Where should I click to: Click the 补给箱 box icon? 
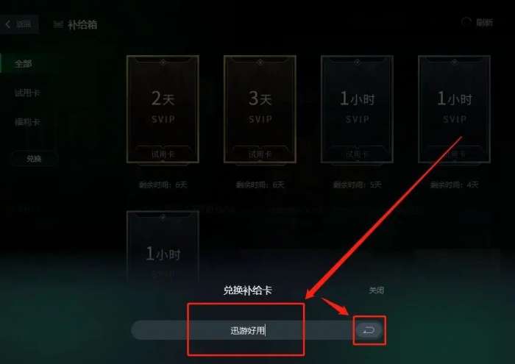coord(58,24)
